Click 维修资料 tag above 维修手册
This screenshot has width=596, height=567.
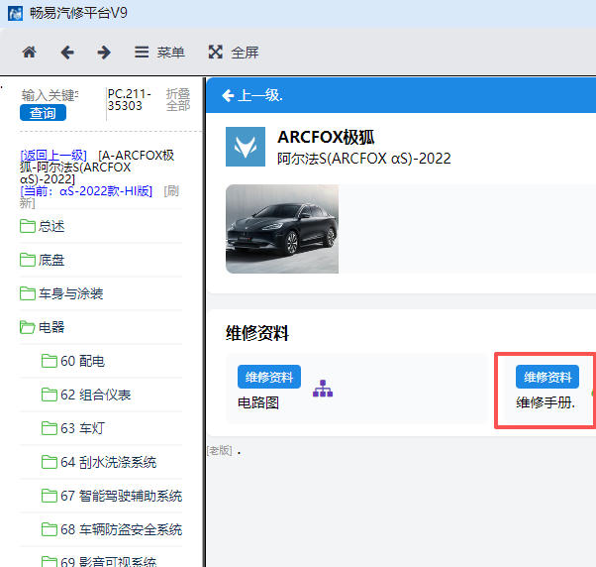[x=547, y=377]
